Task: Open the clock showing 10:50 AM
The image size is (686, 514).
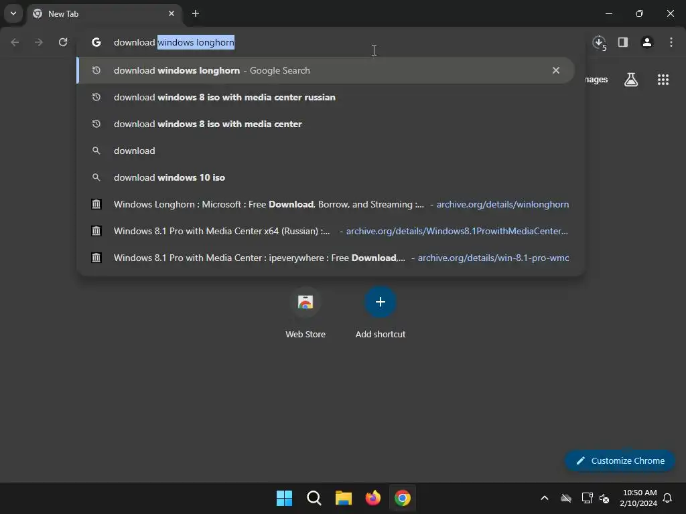Action: [x=638, y=498]
